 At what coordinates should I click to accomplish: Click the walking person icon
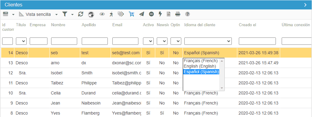111,14
